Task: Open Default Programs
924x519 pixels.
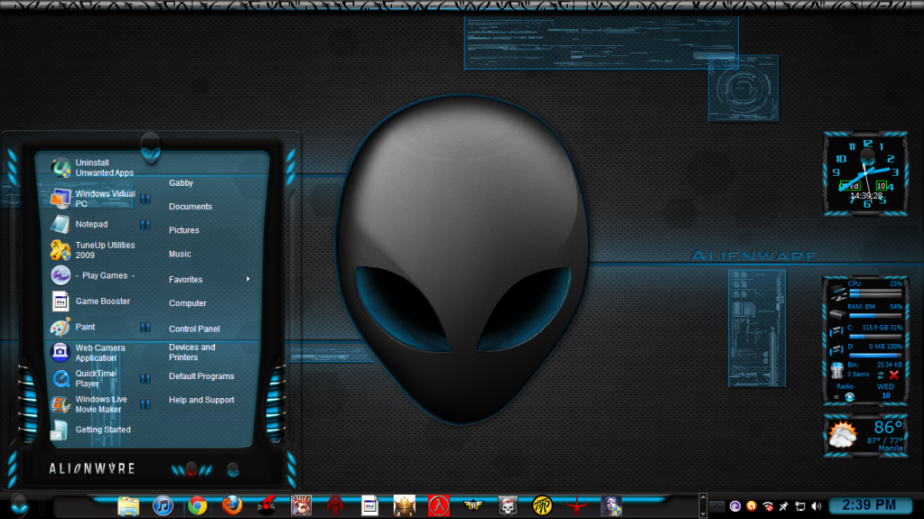Action: tap(201, 375)
